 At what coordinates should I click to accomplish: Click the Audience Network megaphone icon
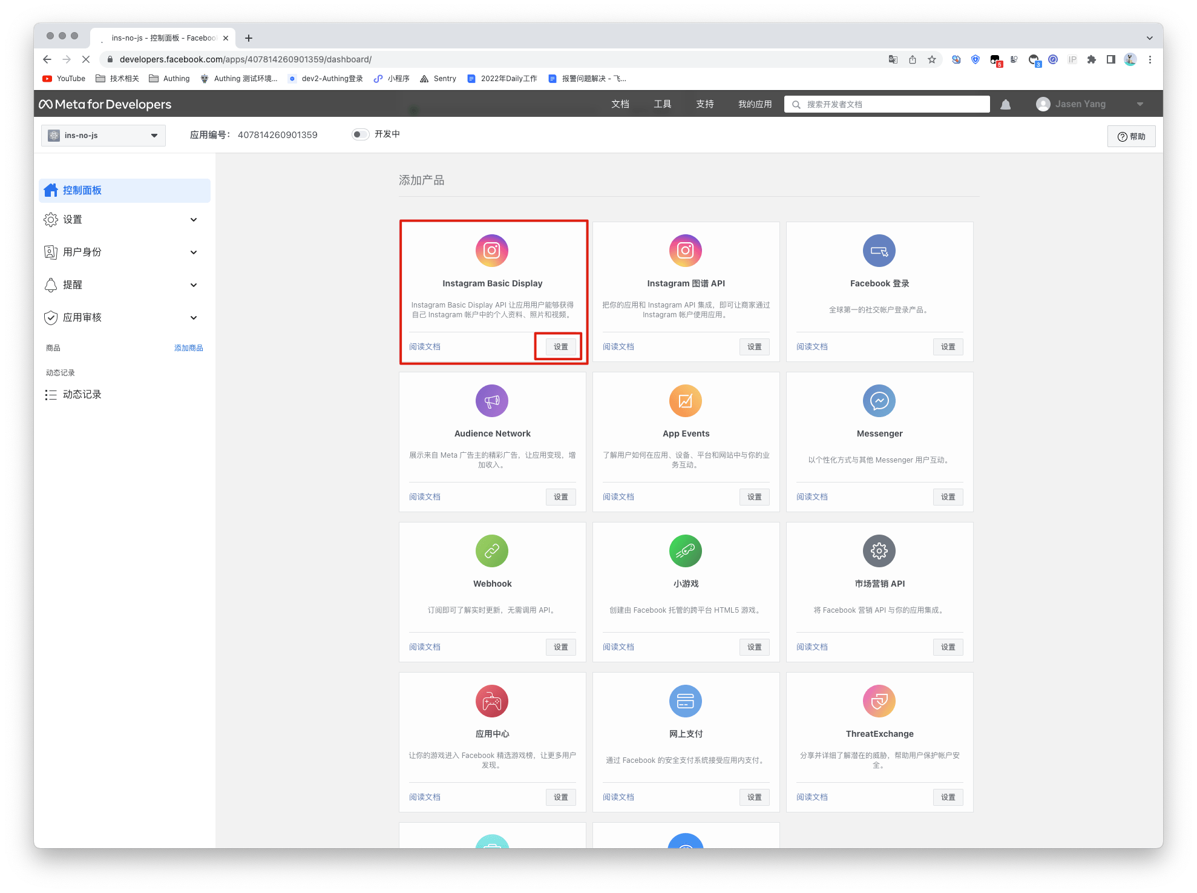tap(491, 401)
